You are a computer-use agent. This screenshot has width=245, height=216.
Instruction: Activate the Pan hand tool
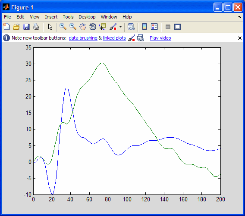point(83,27)
